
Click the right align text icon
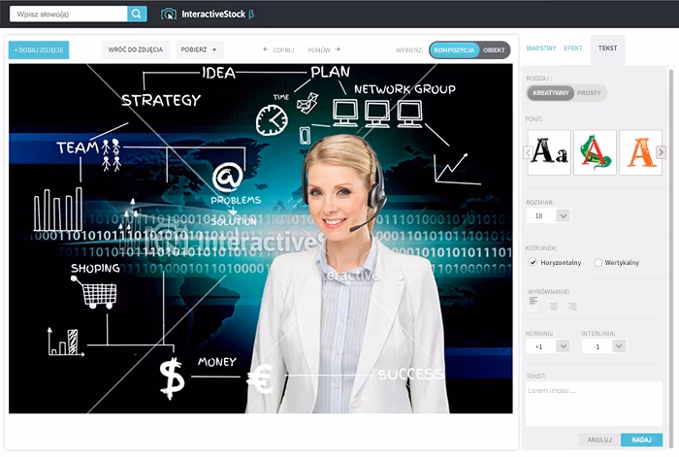tap(572, 307)
